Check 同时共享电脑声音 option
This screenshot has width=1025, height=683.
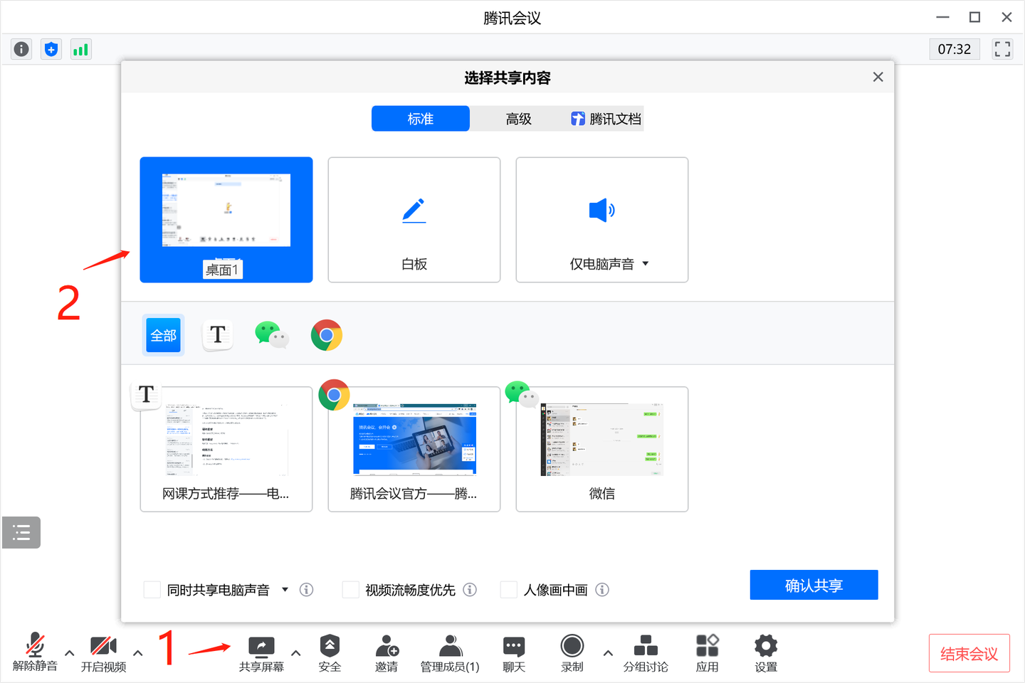(x=152, y=589)
